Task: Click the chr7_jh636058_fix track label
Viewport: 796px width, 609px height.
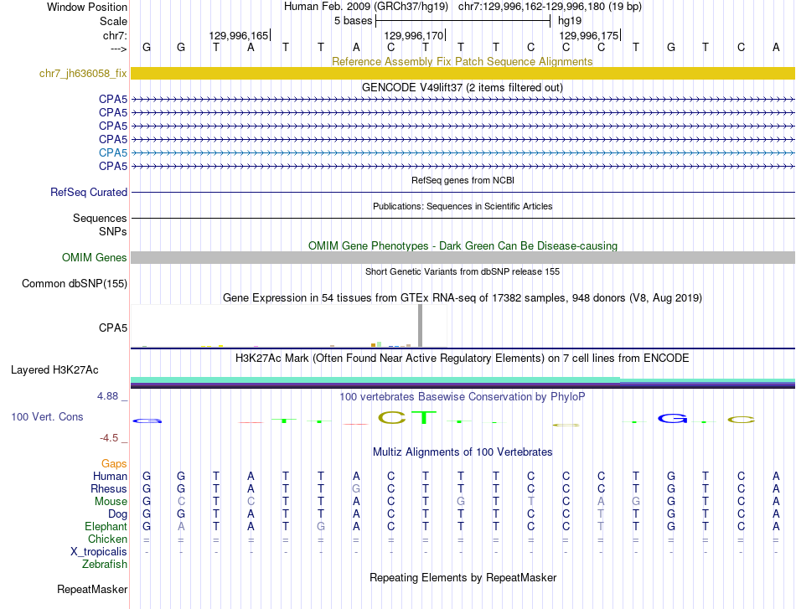Action: (x=83, y=74)
